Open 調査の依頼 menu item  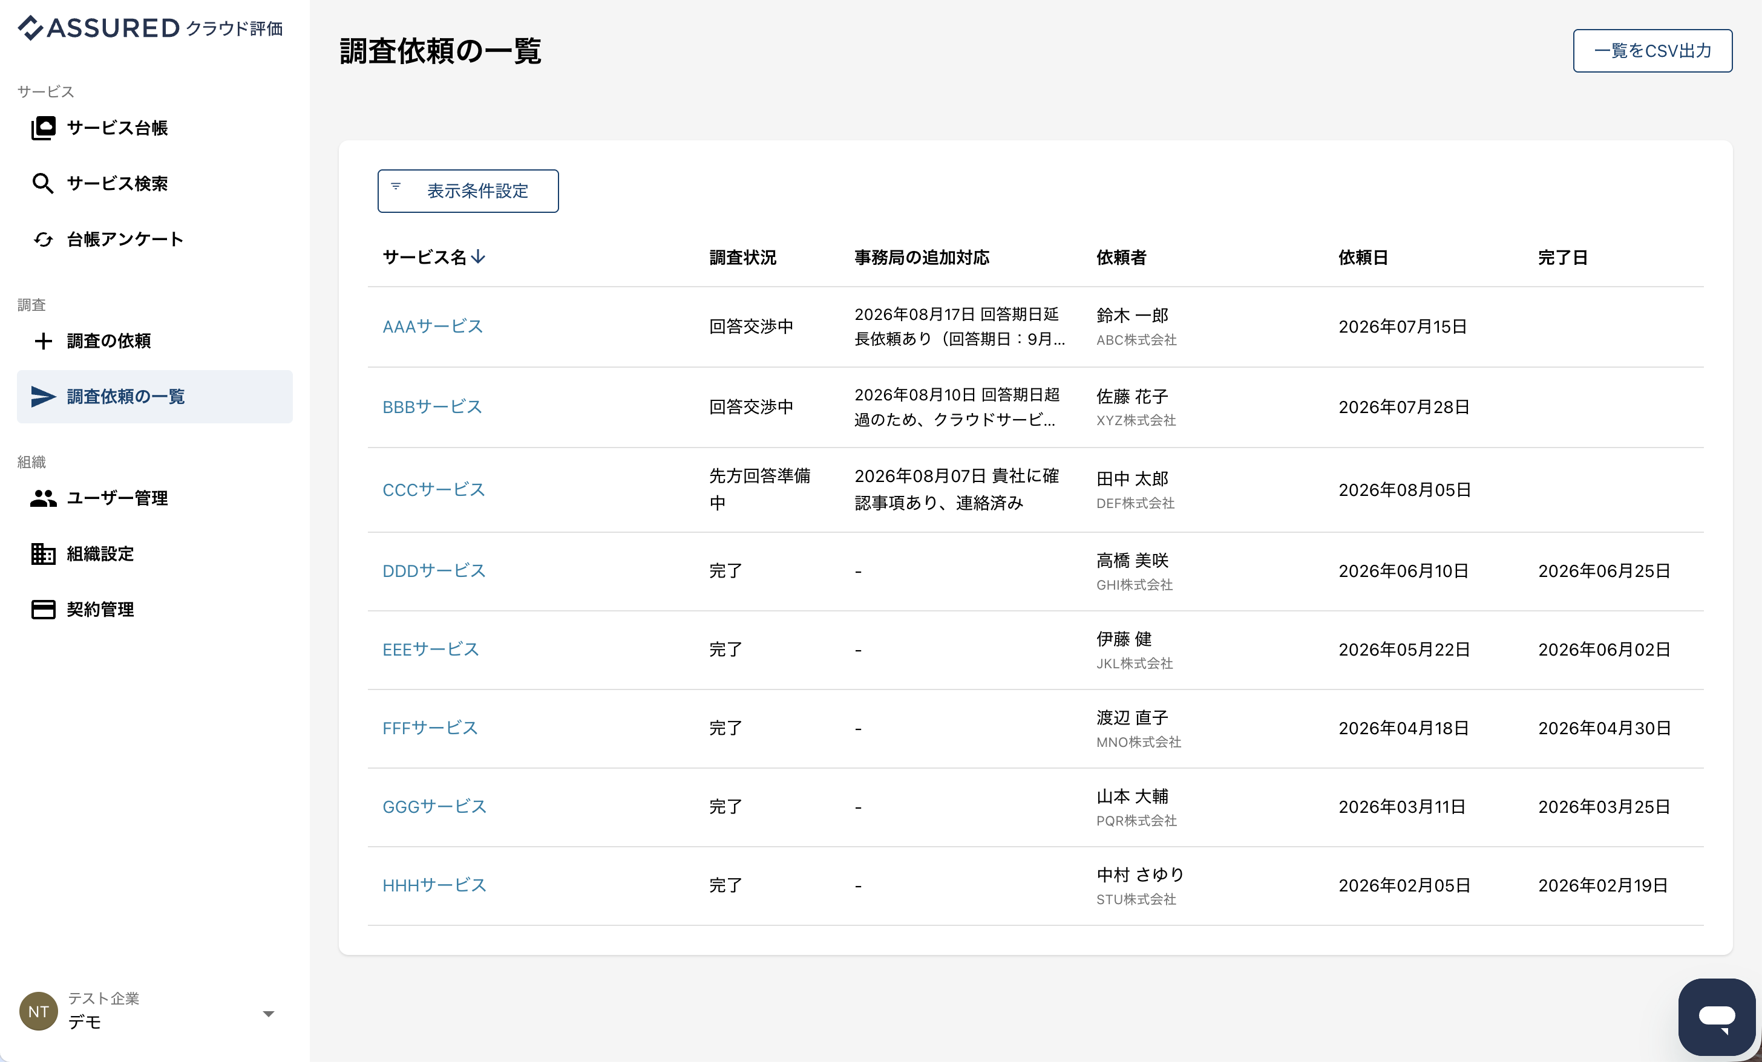click(154, 341)
